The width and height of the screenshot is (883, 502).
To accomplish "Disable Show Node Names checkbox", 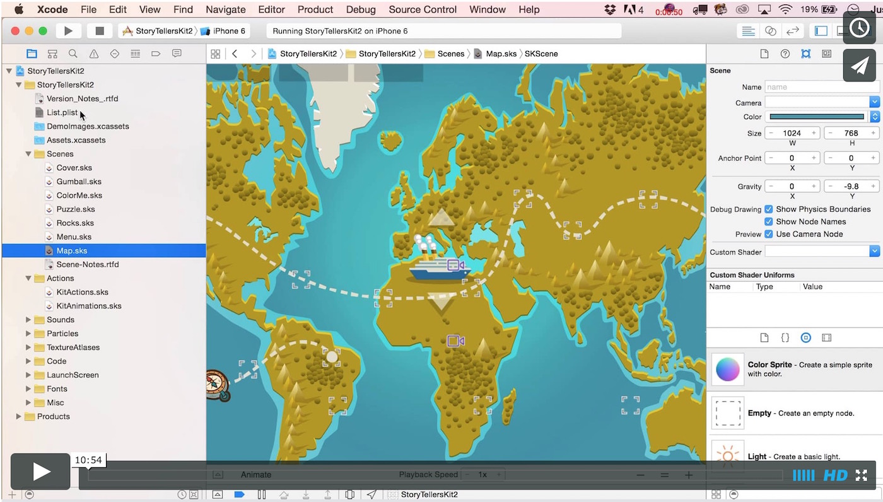I will pyautogui.click(x=769, y=222).
